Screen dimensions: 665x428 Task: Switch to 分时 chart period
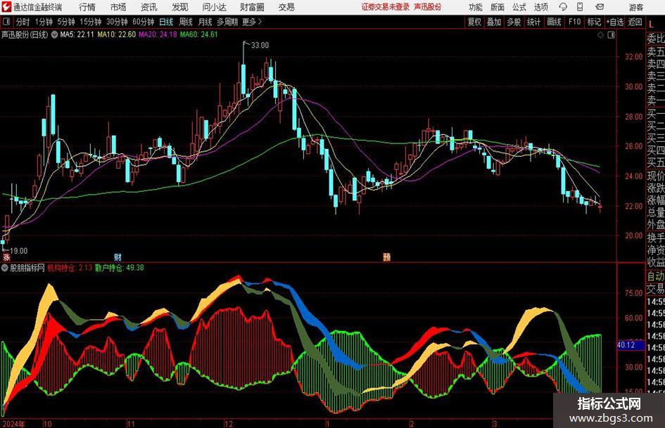coord(23,22)
